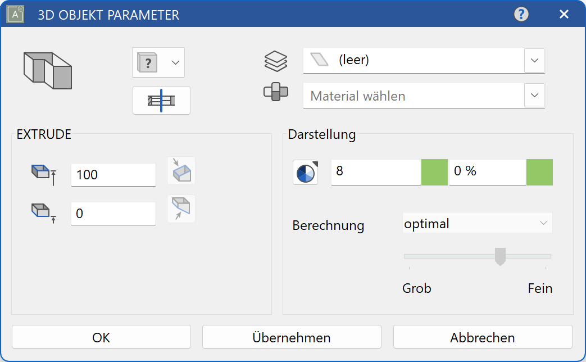Viewport: 586px width, 362px height.
Task: Open the (leer) layer dropdown
Action: tap(534, 60)
